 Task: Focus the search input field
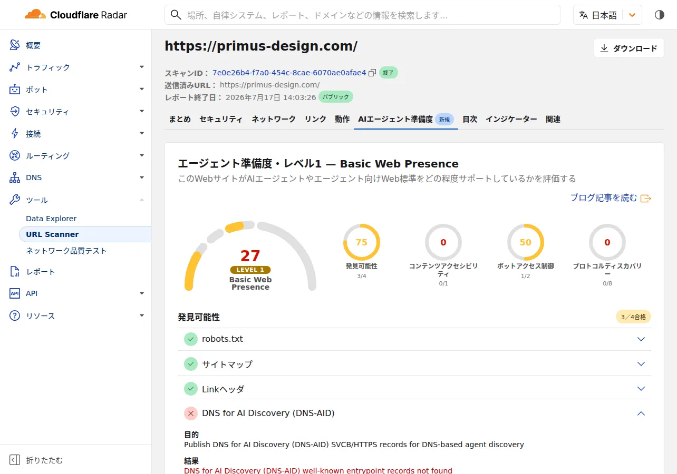point(362,15)
